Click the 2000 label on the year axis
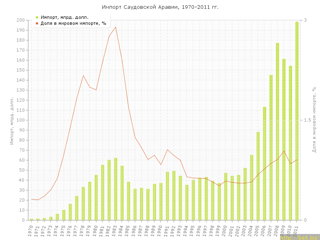The image size is (320, 240). click(x=225, y=231)
